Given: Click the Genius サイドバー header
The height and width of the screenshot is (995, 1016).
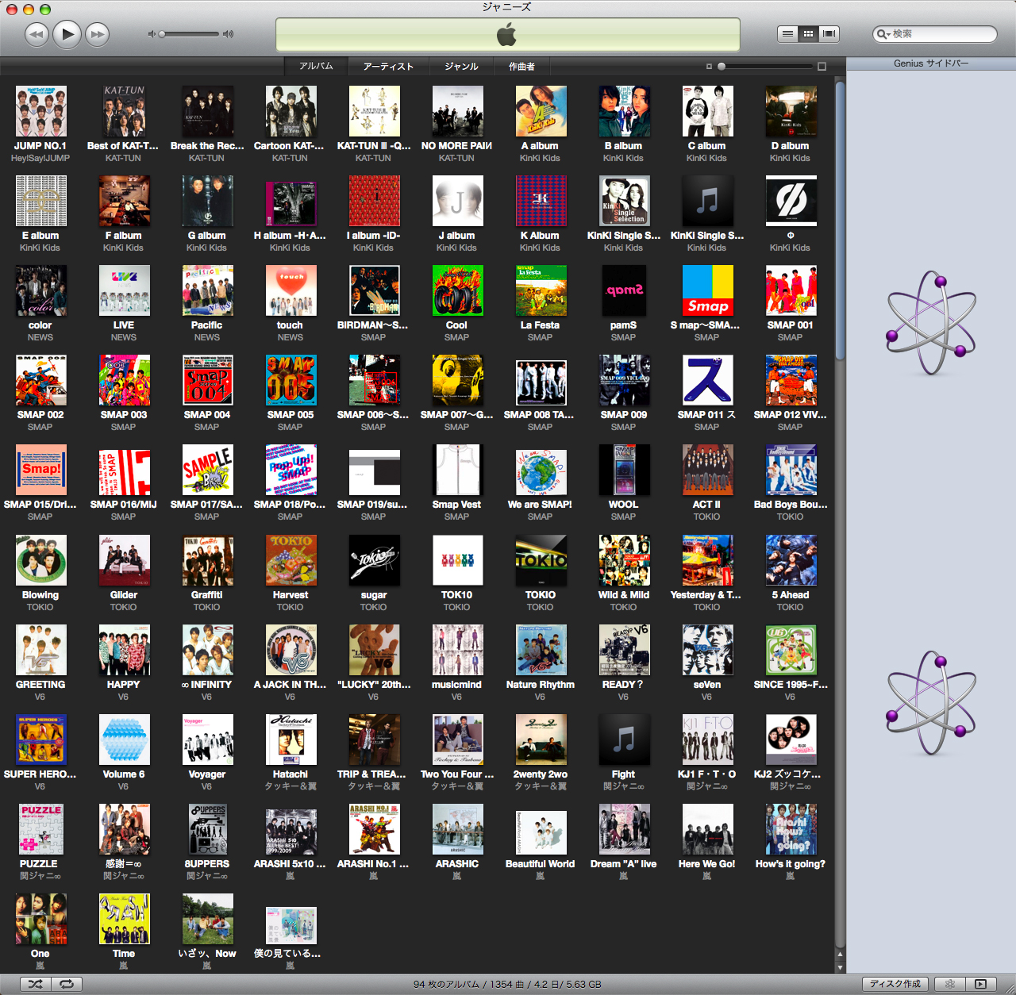Looking at the screenshot, I should pos(931,63).
